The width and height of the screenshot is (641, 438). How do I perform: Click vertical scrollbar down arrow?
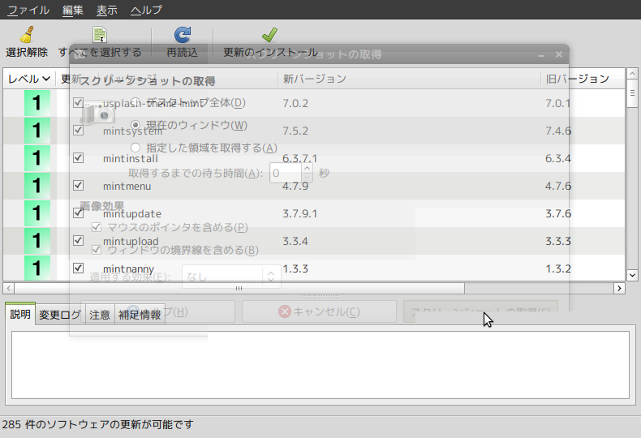click(x=632, y=275)
